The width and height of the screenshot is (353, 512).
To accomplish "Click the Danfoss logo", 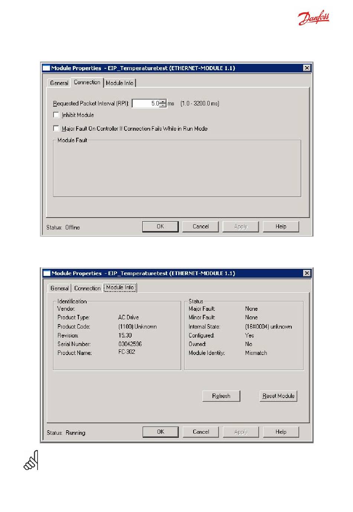I will point(314,17).
